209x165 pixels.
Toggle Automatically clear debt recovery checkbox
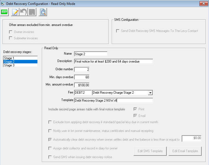point(50,140)
